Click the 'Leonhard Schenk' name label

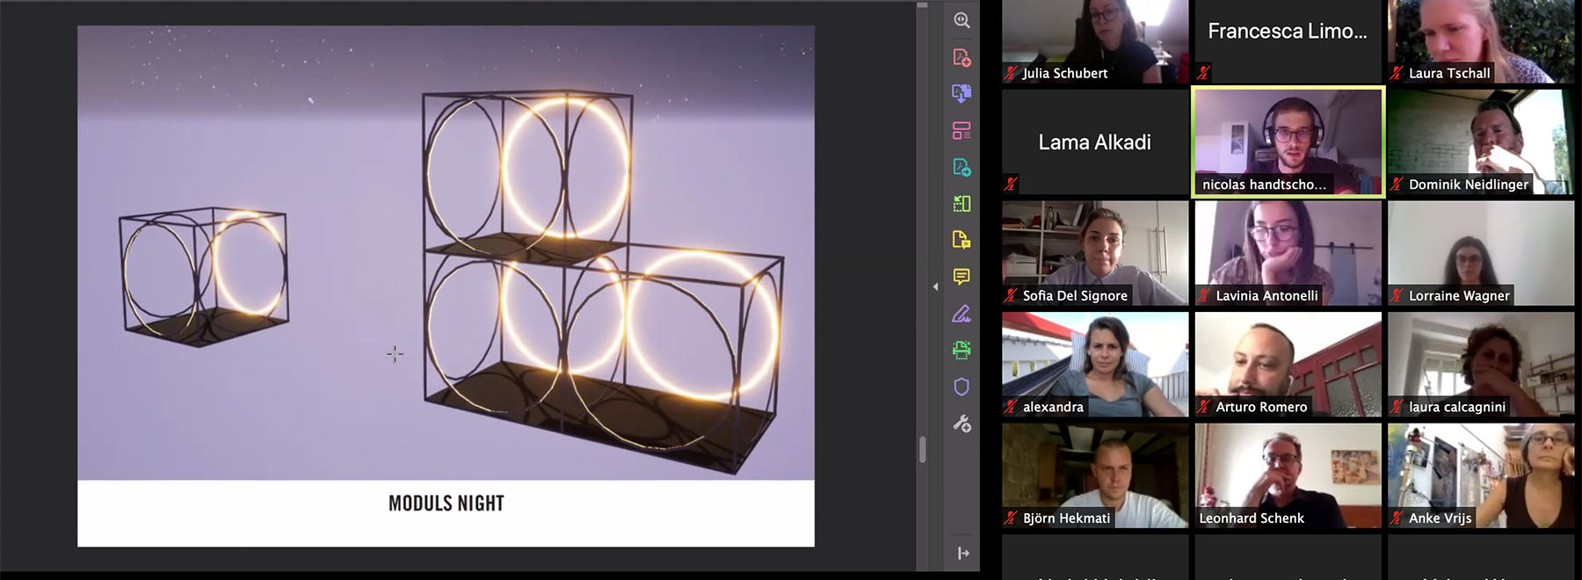[x=1252, y=518]
